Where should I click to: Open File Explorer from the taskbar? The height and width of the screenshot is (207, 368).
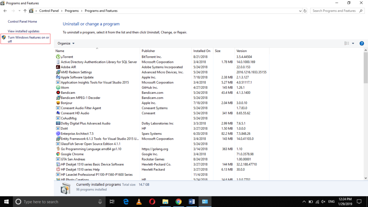(165, 202)
